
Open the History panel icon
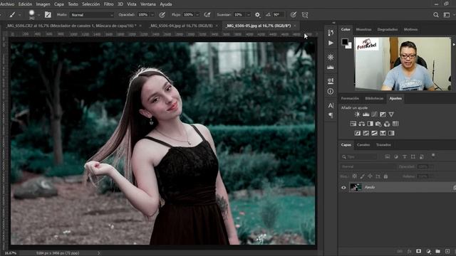(x=331, y=33)
